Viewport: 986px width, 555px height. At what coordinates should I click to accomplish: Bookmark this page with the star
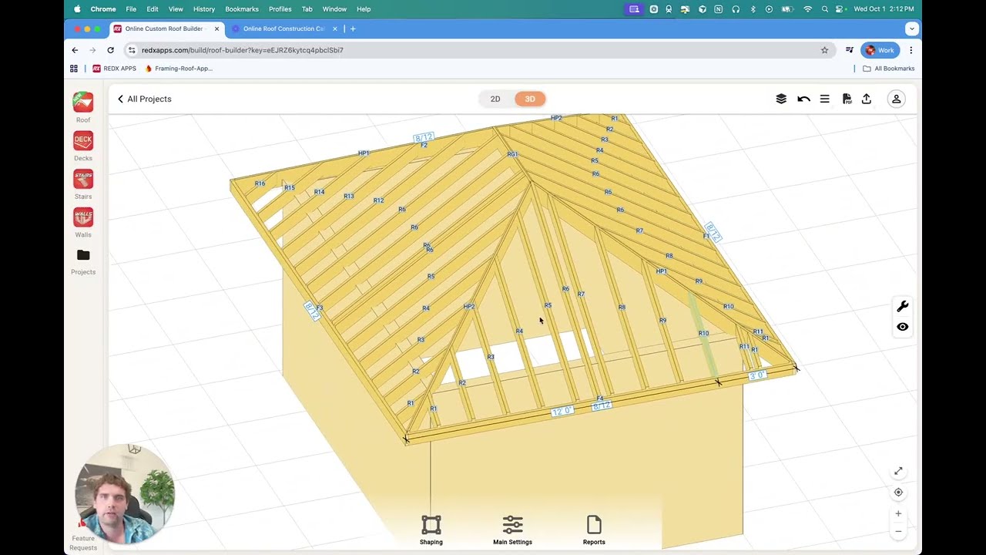click(x=824, y=50)
